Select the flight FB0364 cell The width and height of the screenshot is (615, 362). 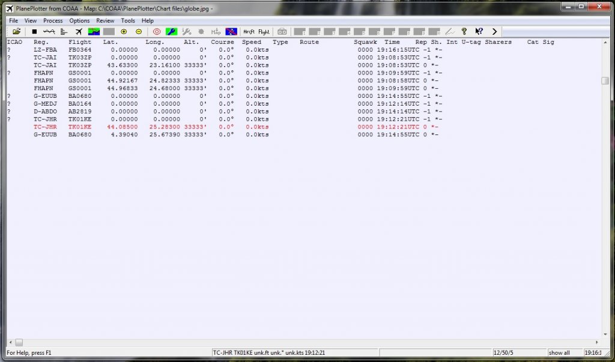tap(80, 50)
